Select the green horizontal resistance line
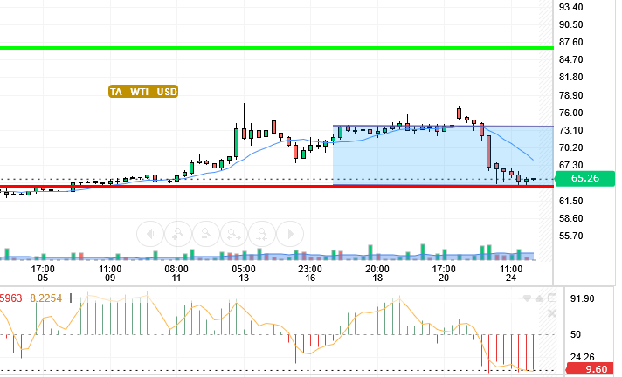622x377 pixels. pyautogui.click(x=276, y=48)
